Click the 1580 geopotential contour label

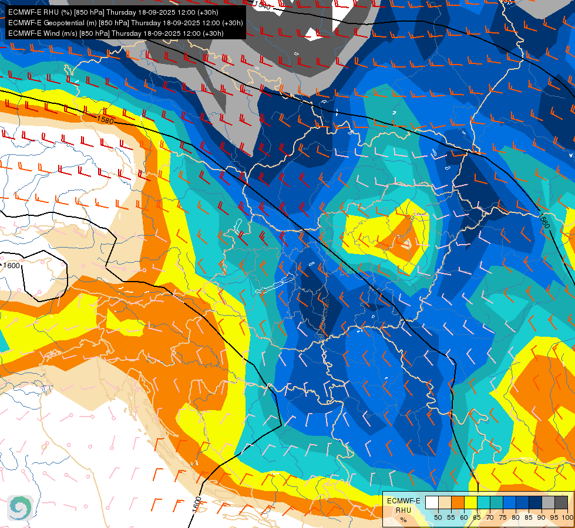[x=105, y=120]
